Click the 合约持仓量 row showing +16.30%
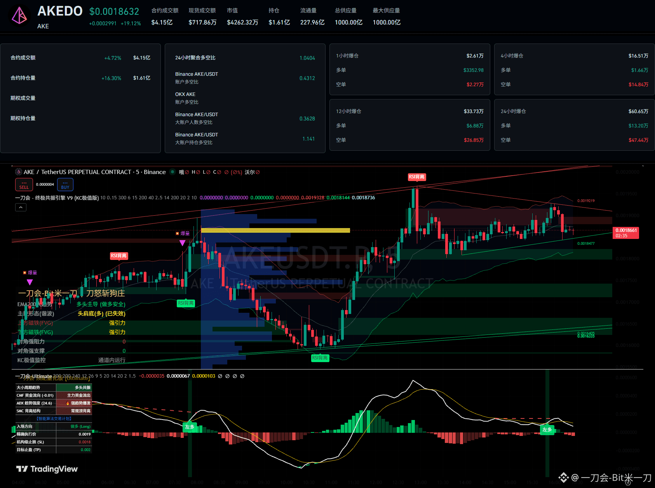 [80, 78]
